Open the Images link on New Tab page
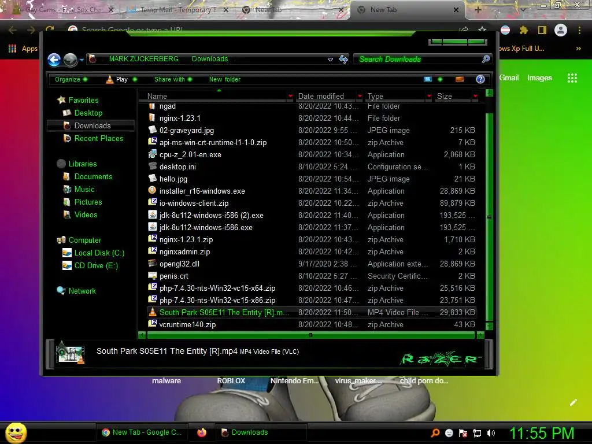This screenshot has width=592, height=444. (539, 78)
